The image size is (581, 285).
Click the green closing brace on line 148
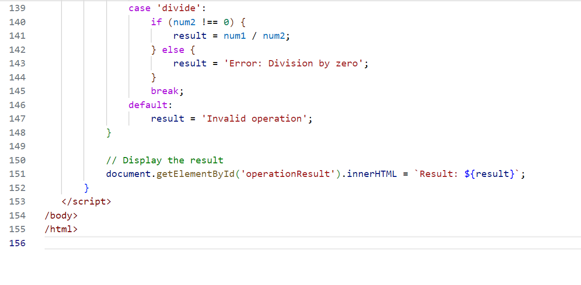point(109,132)
